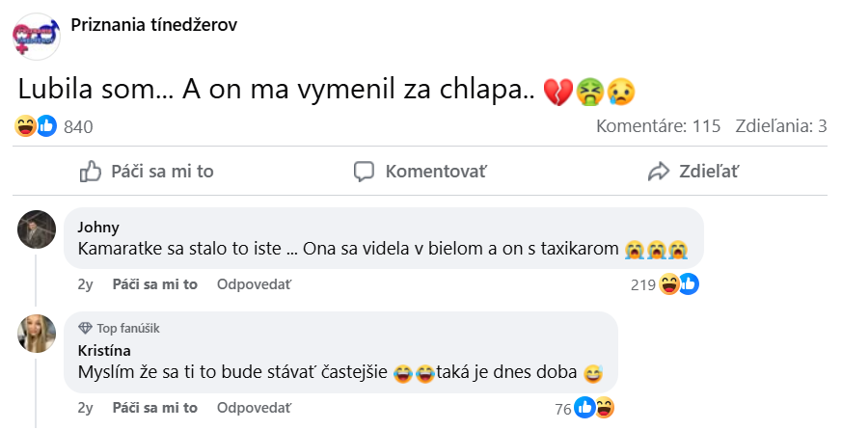Click the laughing reaction icon on the post
842x430 pixels.
(26, 125)
